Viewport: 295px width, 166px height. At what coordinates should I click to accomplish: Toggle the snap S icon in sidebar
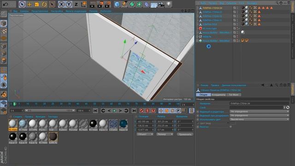tap(4, 85)
